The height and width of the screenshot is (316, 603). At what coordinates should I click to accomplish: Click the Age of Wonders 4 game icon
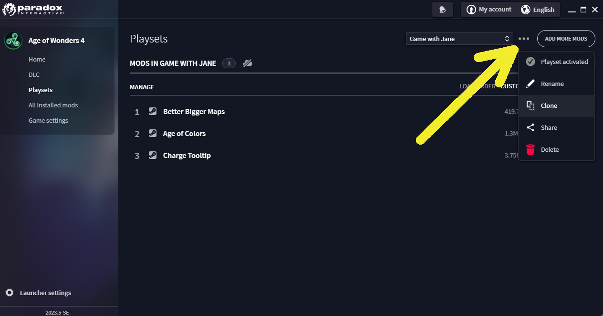13,41
